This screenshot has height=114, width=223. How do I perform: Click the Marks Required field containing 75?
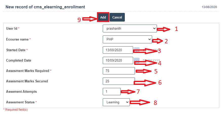(119, 71)
